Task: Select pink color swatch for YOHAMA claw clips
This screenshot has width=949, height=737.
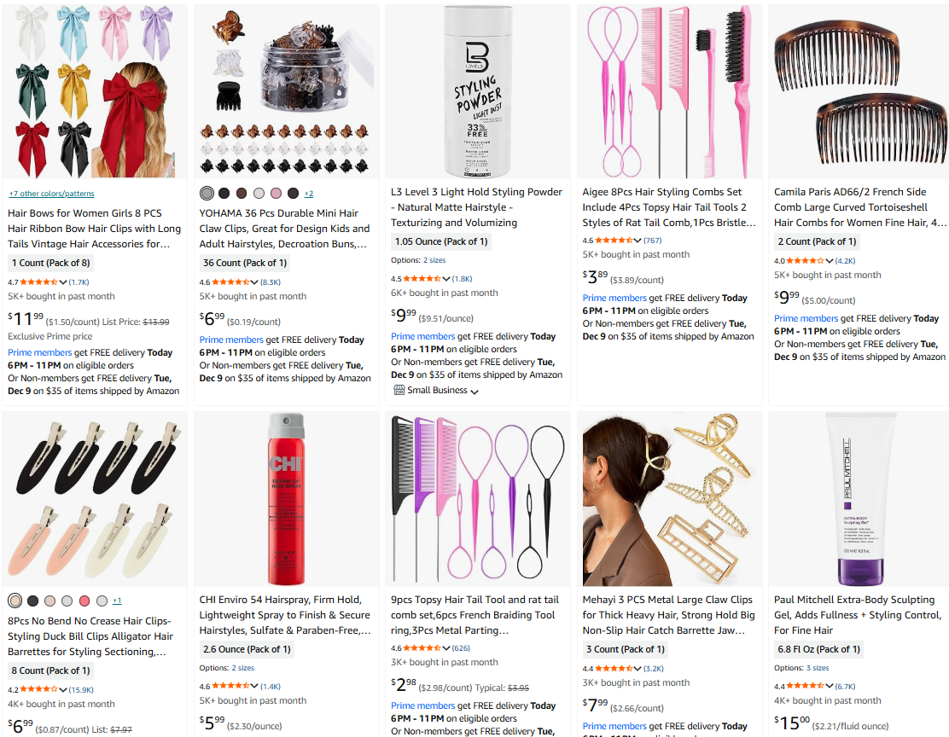Action: 276,193
